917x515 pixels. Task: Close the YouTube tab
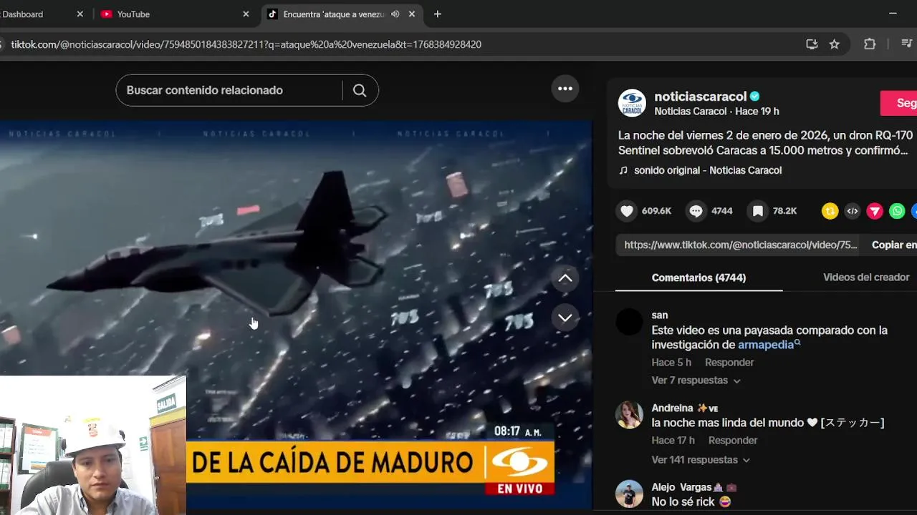click(246, 14)
